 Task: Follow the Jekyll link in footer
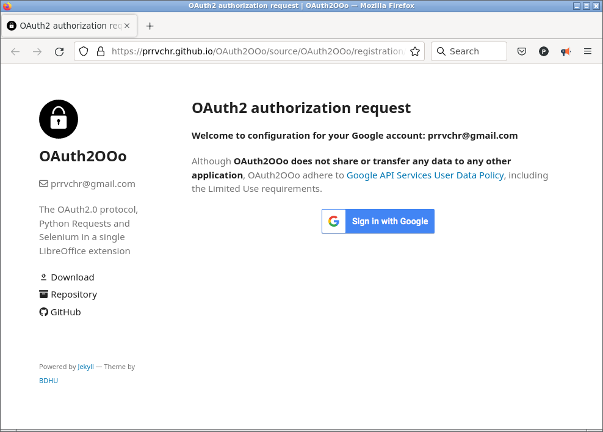point(85,367)
